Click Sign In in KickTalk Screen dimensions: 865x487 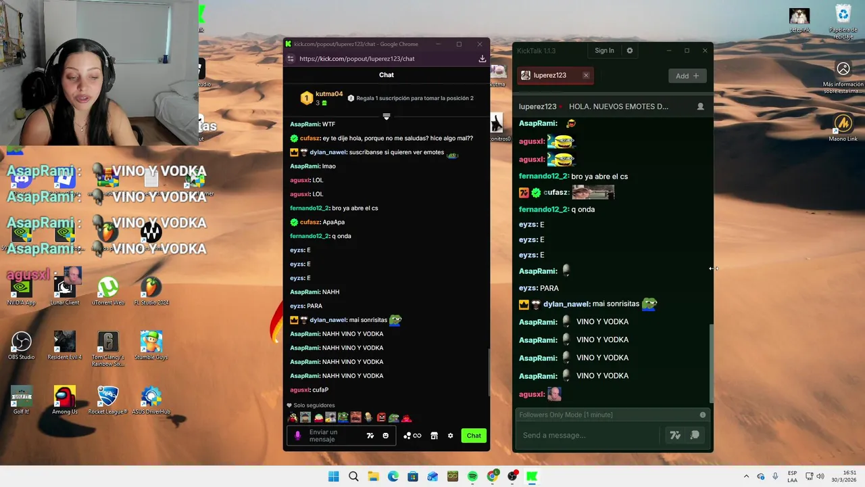604,51
